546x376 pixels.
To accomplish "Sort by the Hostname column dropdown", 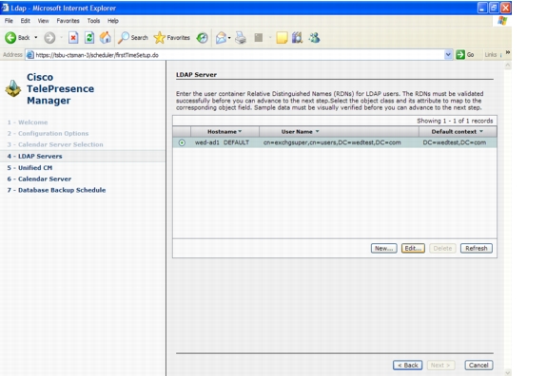I will [x=240, y=131].
